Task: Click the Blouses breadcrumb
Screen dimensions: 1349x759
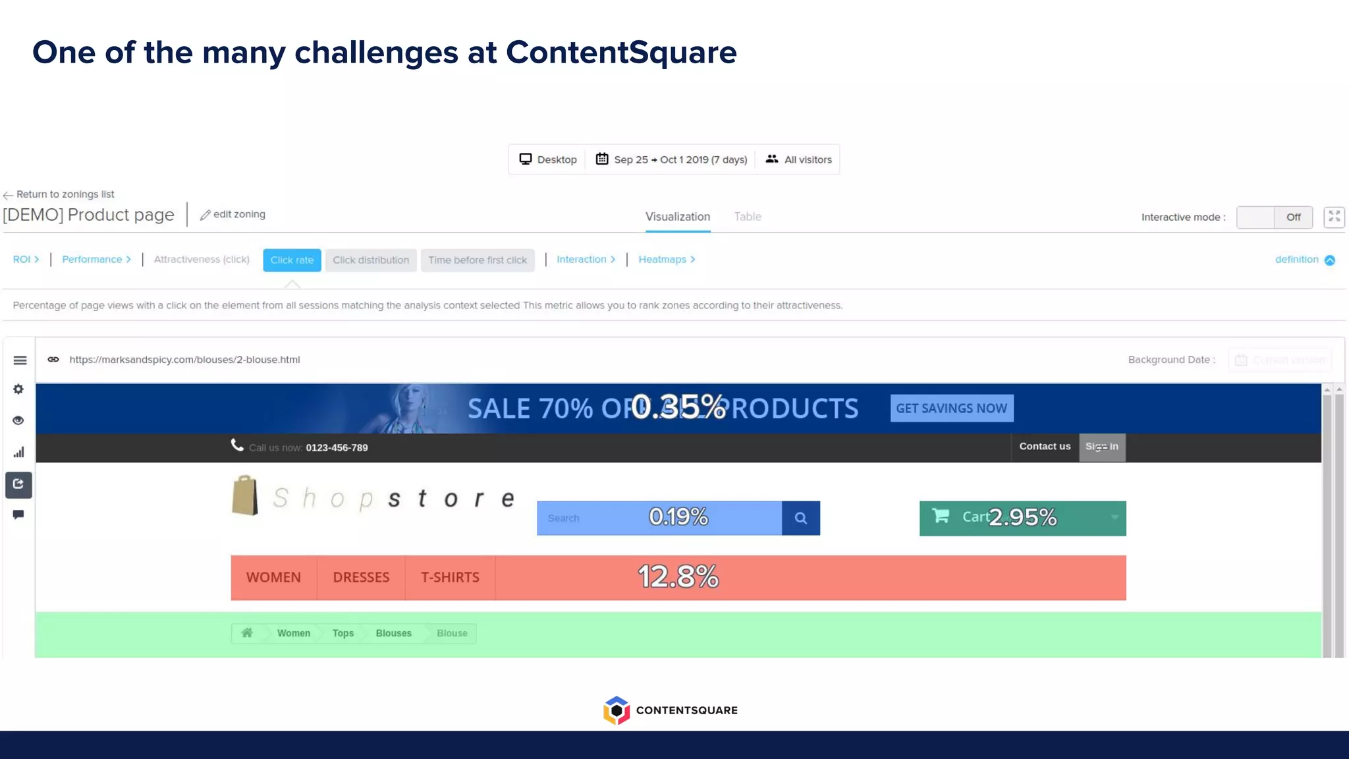Action: tap(394, 633)
